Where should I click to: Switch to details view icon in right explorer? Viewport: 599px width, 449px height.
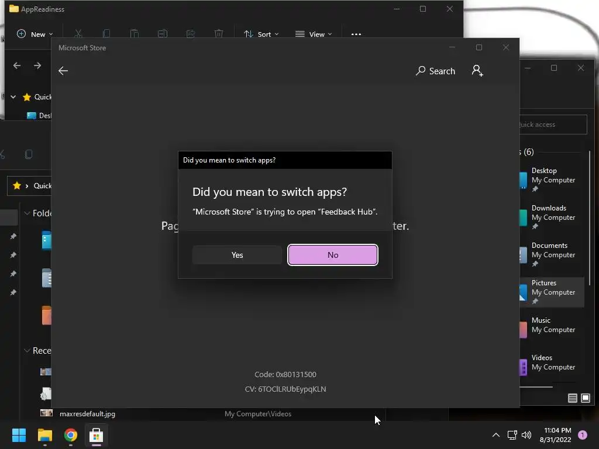pos(572,398)
